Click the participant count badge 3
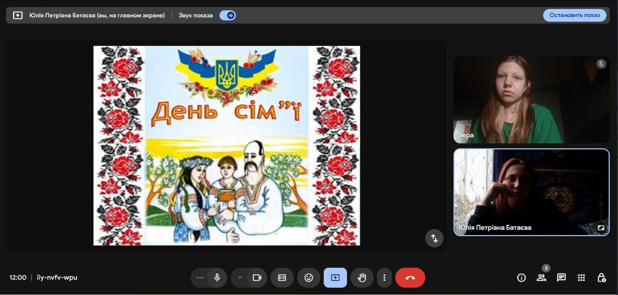The height and width of the screenshot is (295, 618). coord(546,268)
